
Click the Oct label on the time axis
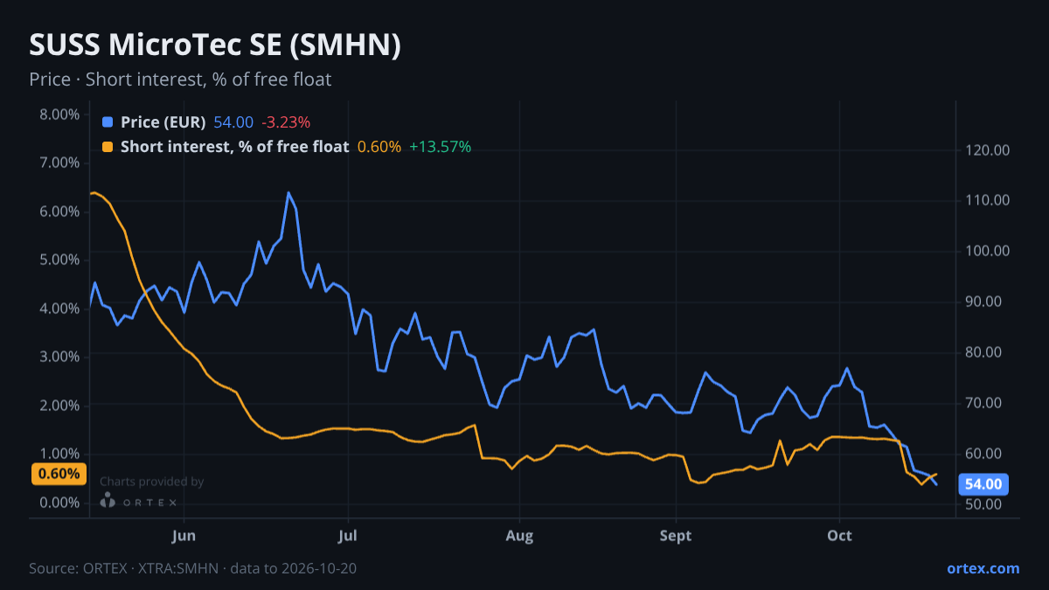click(x=839, y=534)
